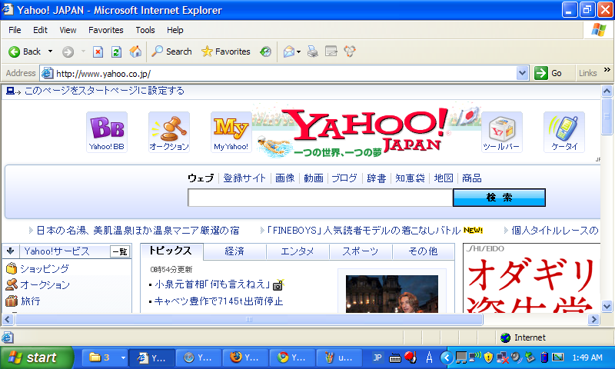Click the オークション link in sidebar

pyautogui.click(x=45, y=284)
